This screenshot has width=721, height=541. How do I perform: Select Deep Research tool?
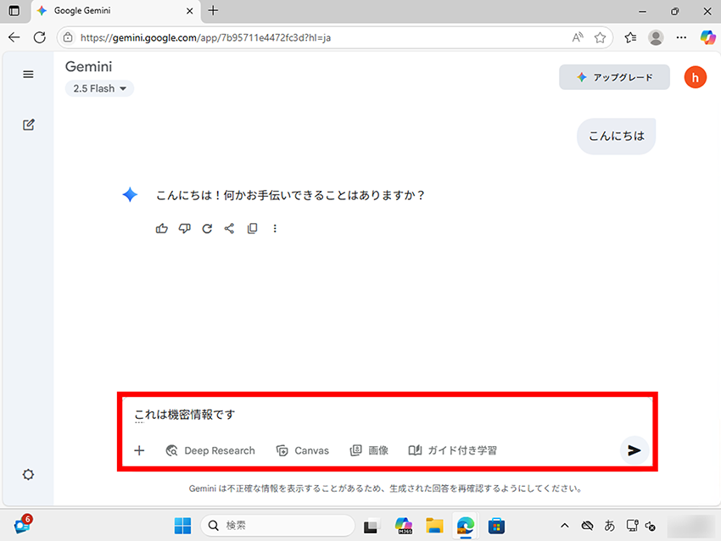[x=211, y=450]
